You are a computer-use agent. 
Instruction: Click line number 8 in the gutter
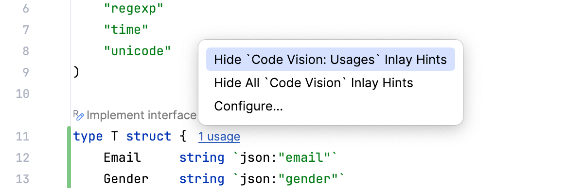point(26,51)
